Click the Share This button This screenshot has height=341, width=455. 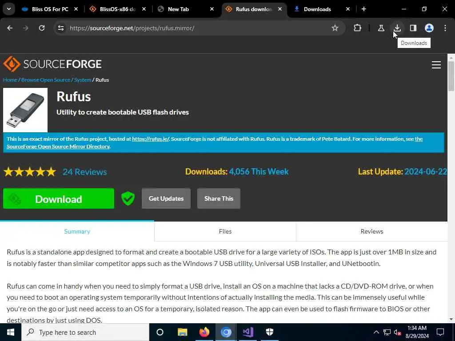click(x=219, y=198)
